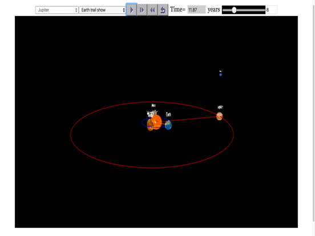This screenshot has width=315, height=236.
Task: Click the small blue planet dot upper right
Action: [221, 75]
